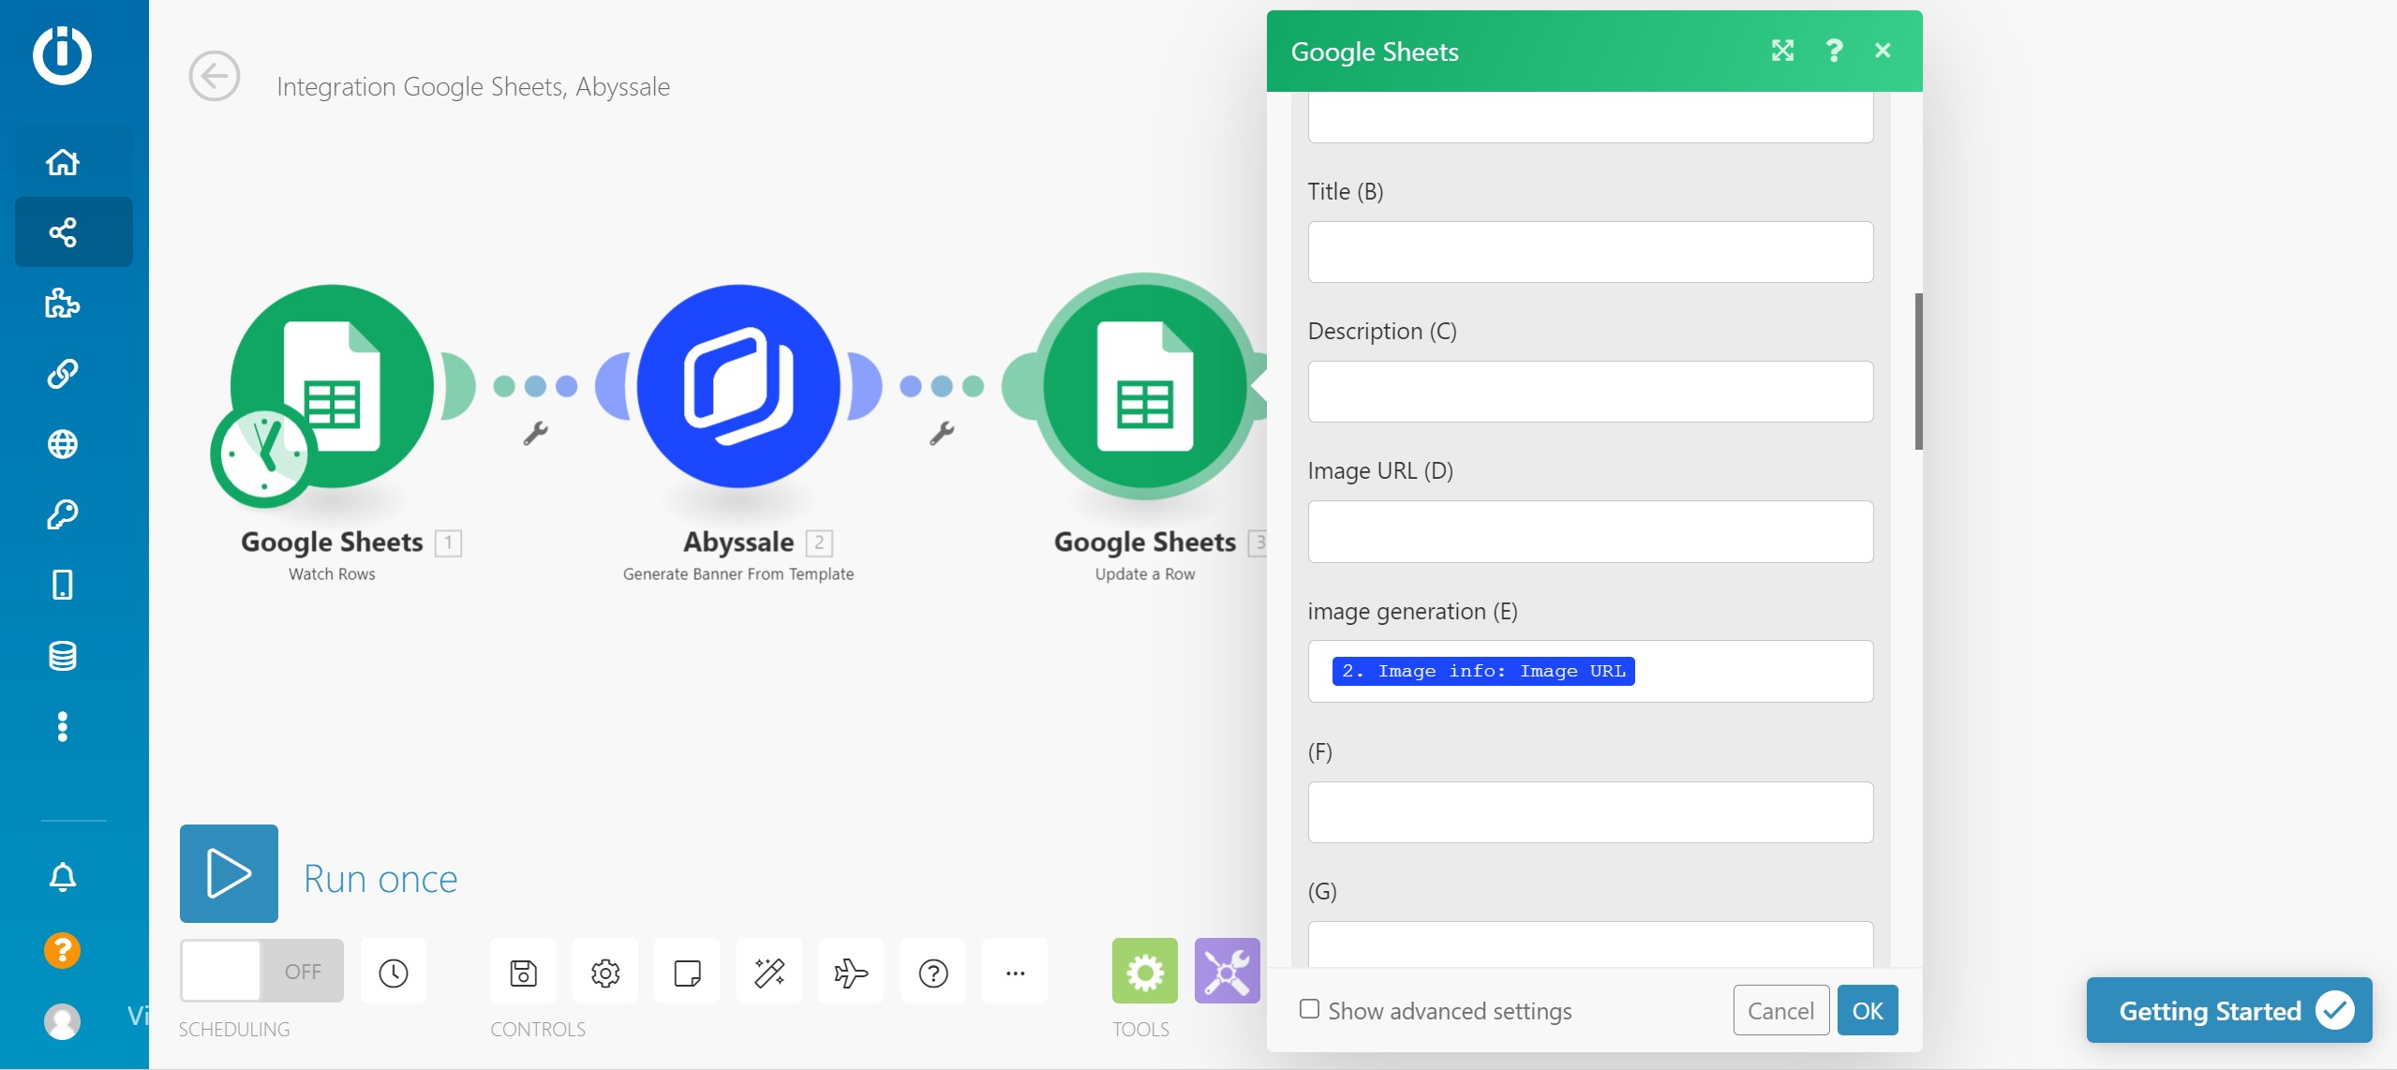Open Webhooks globe icon in sidebar
2397x1070 pixels.
click(x=63, y=444)
